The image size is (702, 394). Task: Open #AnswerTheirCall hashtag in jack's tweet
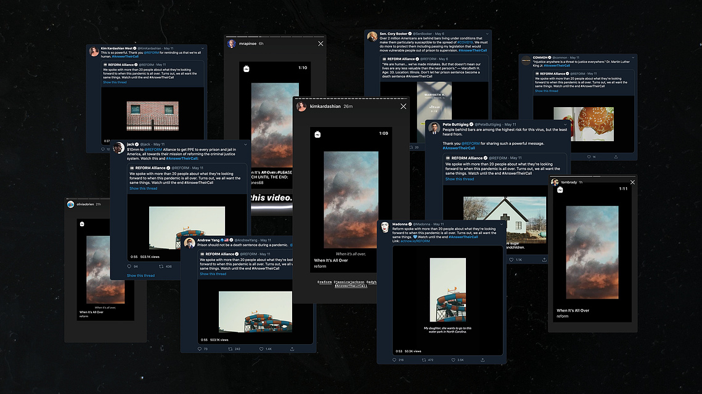[181, 158]
